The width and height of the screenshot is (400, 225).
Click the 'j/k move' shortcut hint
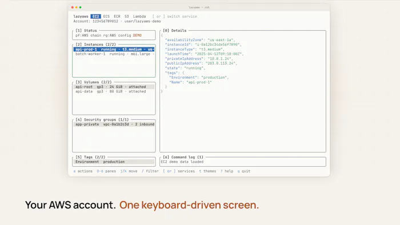point(129,171)
